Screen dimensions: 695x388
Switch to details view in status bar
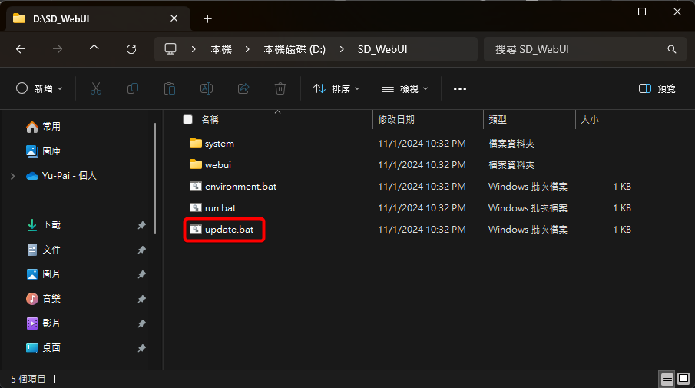click(x=667, y=379)
